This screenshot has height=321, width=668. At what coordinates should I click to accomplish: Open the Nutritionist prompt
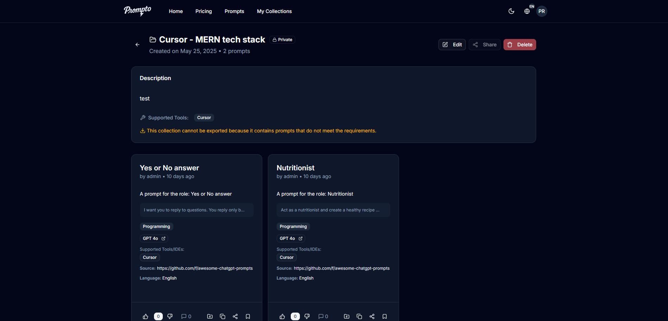[x=295, y=168]
